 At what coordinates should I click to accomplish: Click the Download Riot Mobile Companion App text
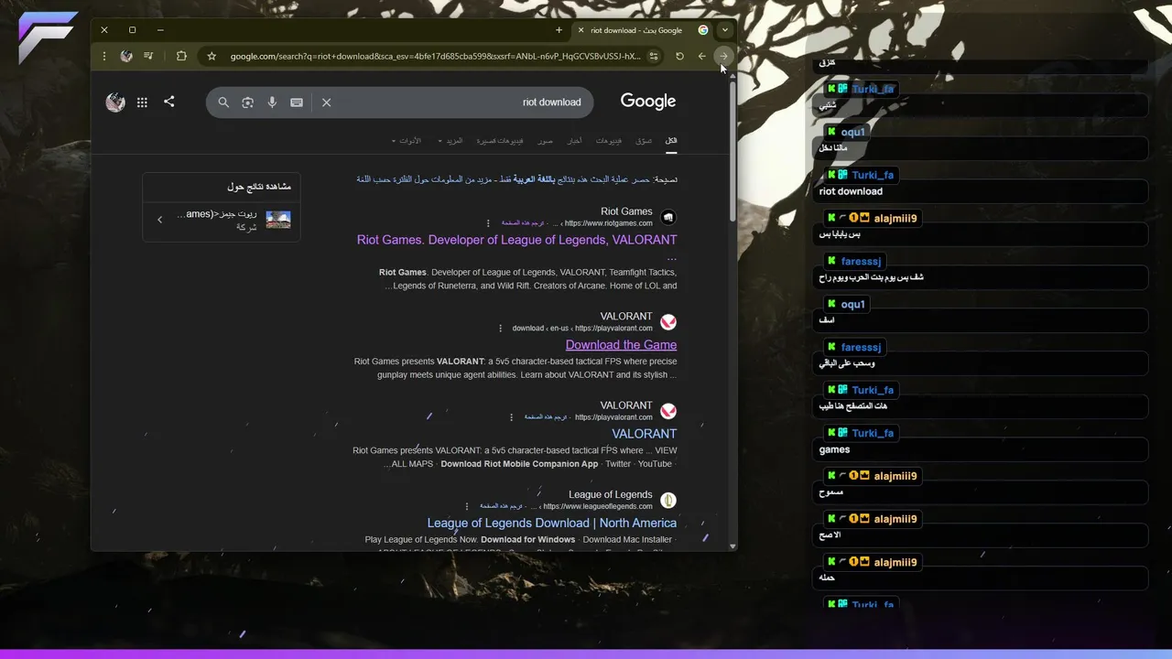tap(519, 464)
